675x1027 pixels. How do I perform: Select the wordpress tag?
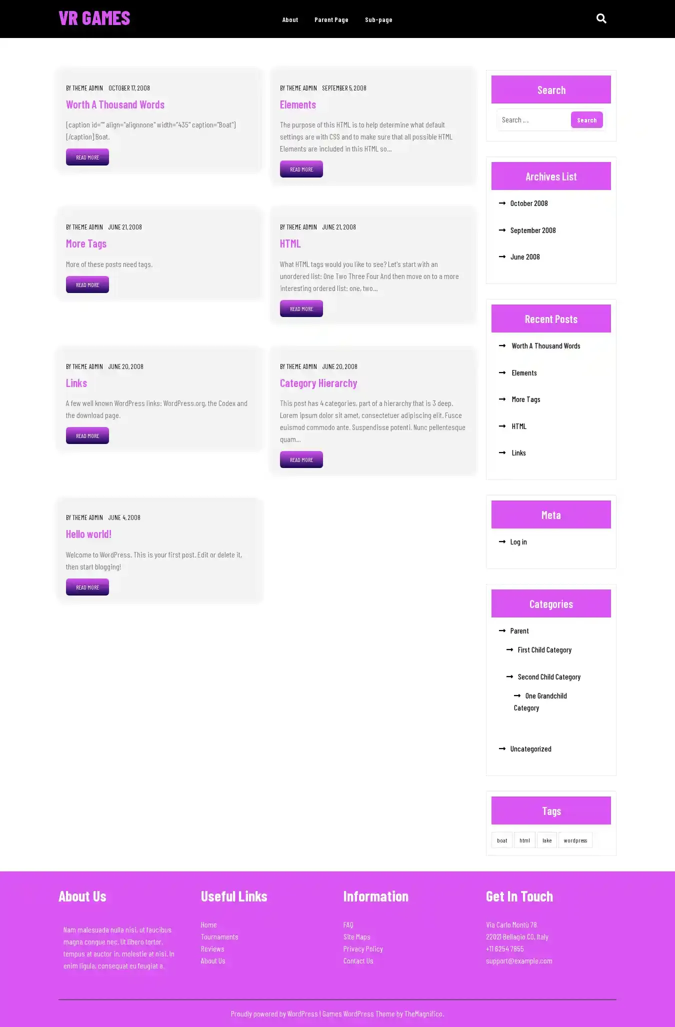pyautogui.click(x=575, y=840)
